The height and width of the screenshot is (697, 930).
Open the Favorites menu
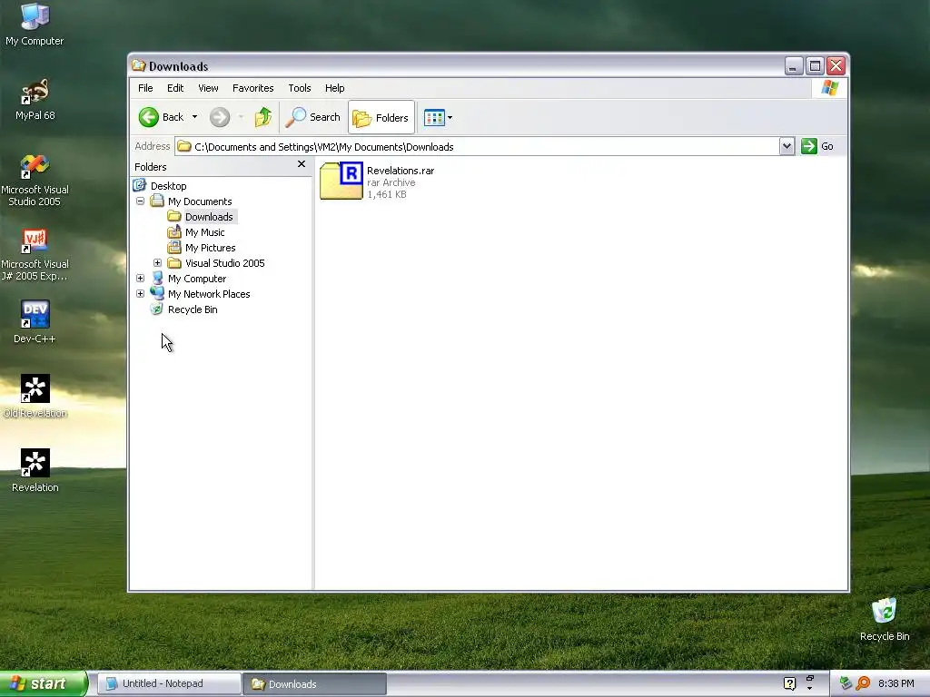(x=252, y=88)
